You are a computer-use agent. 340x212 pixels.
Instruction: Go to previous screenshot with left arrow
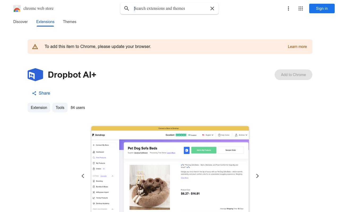(83, 176)
